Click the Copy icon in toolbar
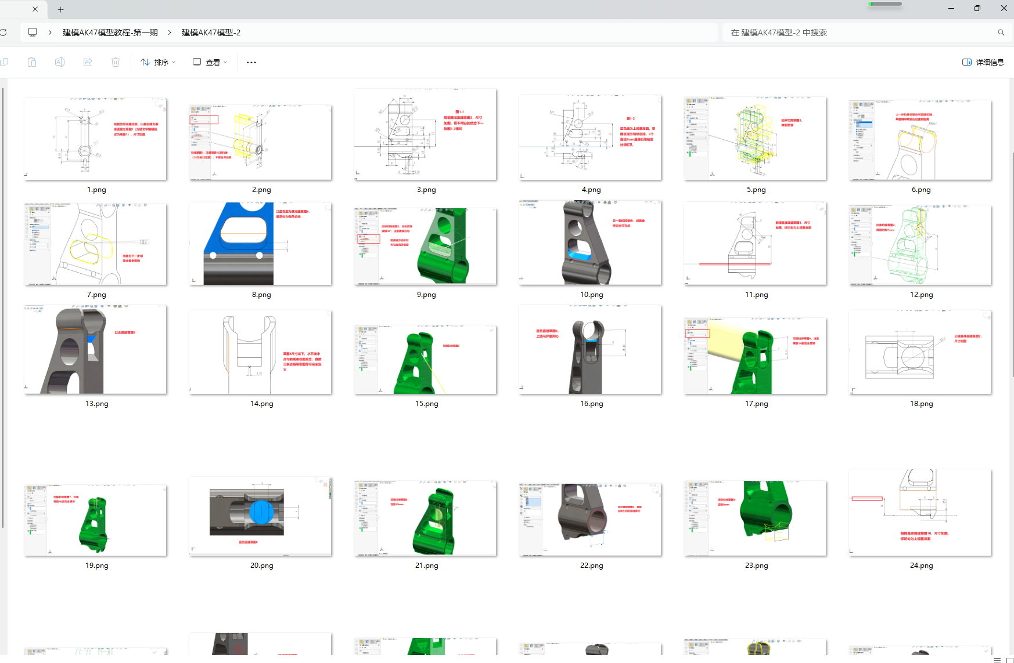 (x=4, y=62)
